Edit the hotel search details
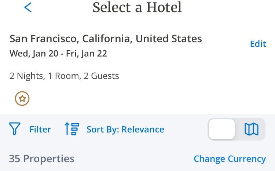This screenshot has width=275, height=171. [258, 44]
